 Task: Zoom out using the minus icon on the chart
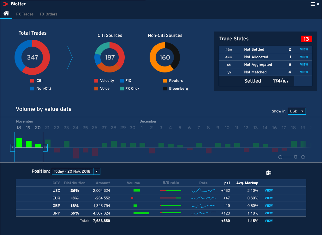280,157
